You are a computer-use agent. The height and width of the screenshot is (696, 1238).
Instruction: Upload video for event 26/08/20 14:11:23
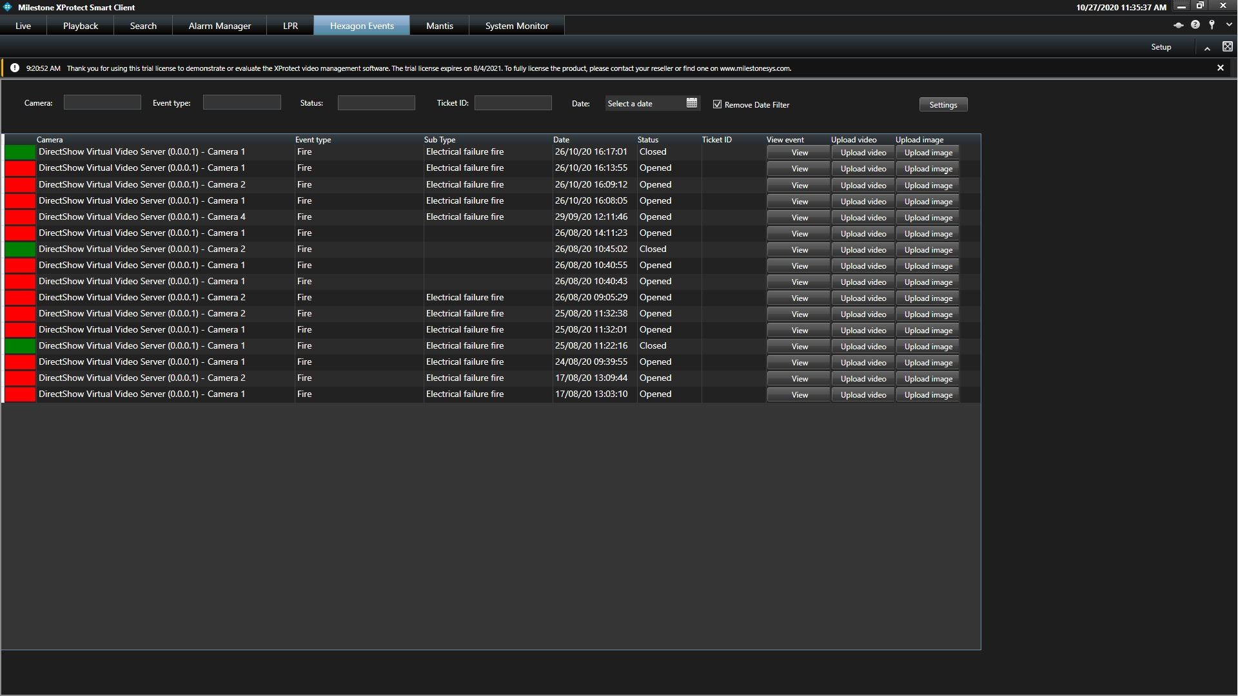point(863,233)
